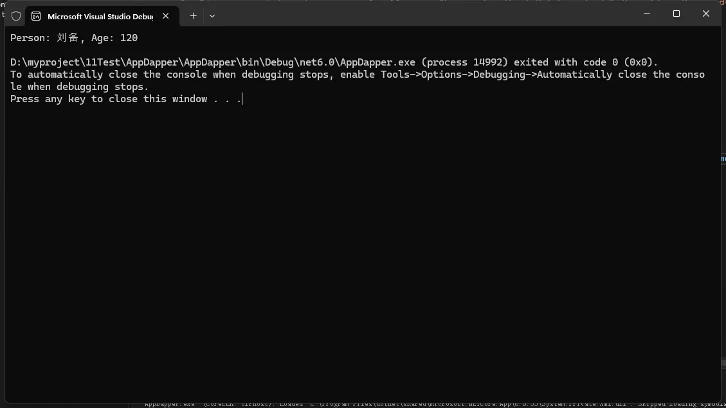The height and width of the screenshot is (408, 726).
Task: Close the Microsoft Visual Studio Debug tab
Action: [166, 16]
